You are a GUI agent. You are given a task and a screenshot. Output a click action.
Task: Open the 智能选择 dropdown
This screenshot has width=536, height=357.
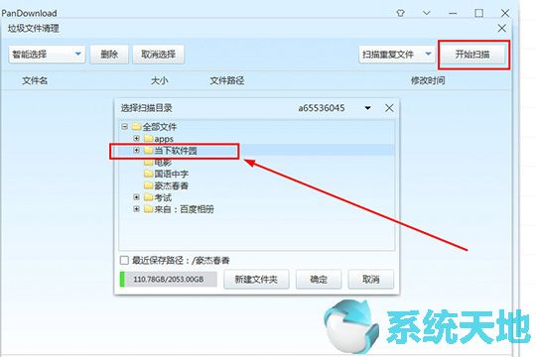(47, 54)
